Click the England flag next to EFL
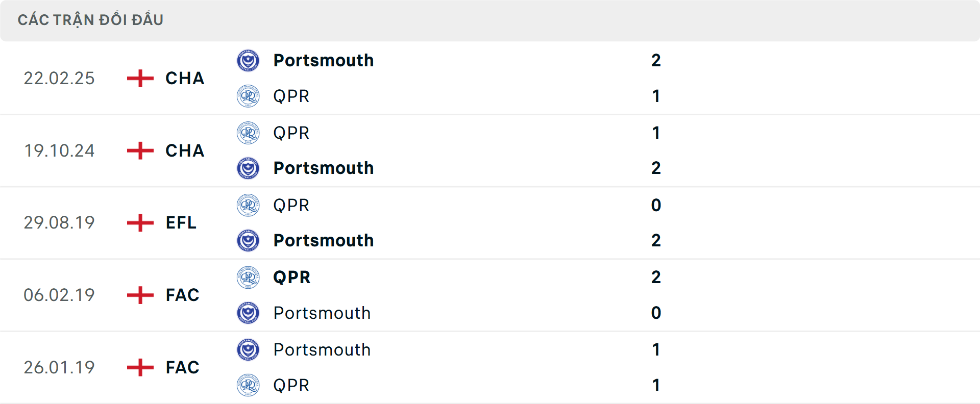Screen dimensions: 980x404 pyautogui.click(x=139, y=222)
